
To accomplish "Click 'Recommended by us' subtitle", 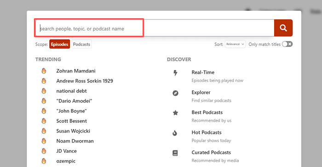I will (x=211, y=121).
